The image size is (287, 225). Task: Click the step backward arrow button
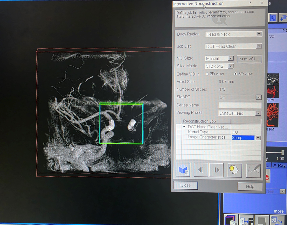click(x=201, y=170)
